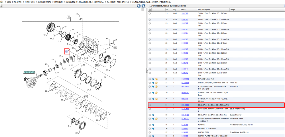Select callout 22 ring at diagram bottom
Viewport: 285px width, 137px height.
pos(76,133)
